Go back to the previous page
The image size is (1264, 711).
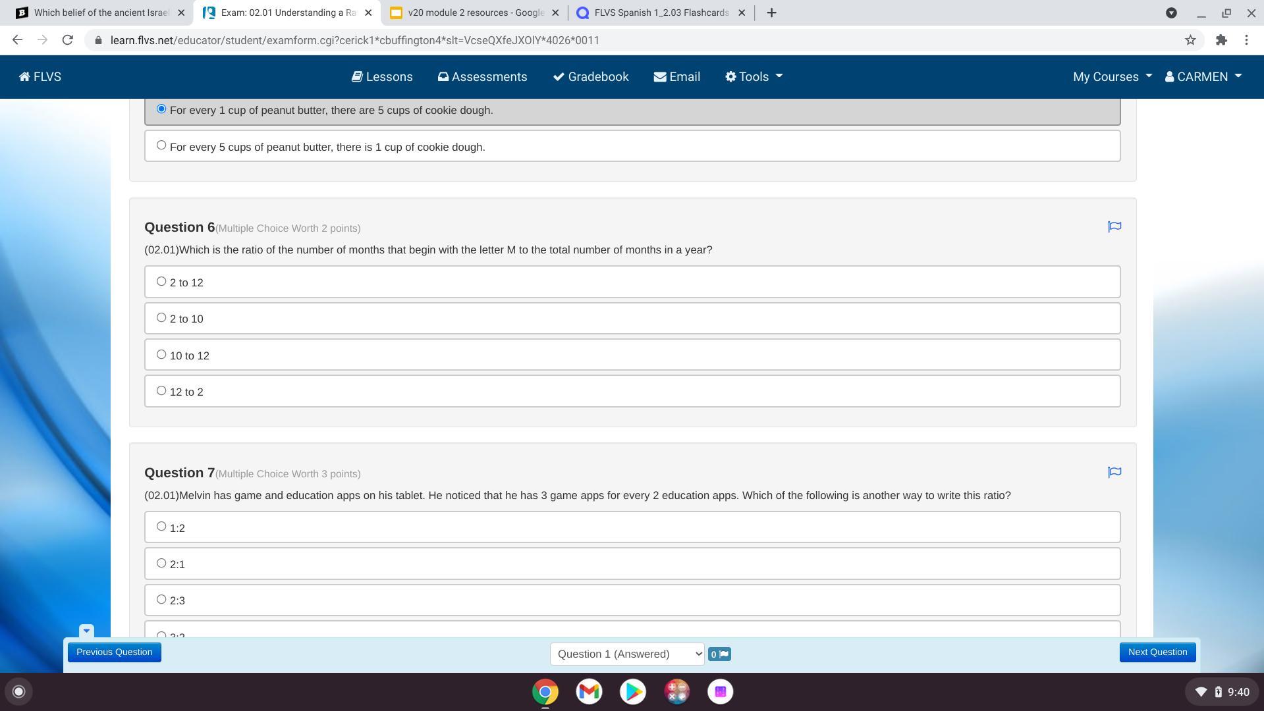18,40
